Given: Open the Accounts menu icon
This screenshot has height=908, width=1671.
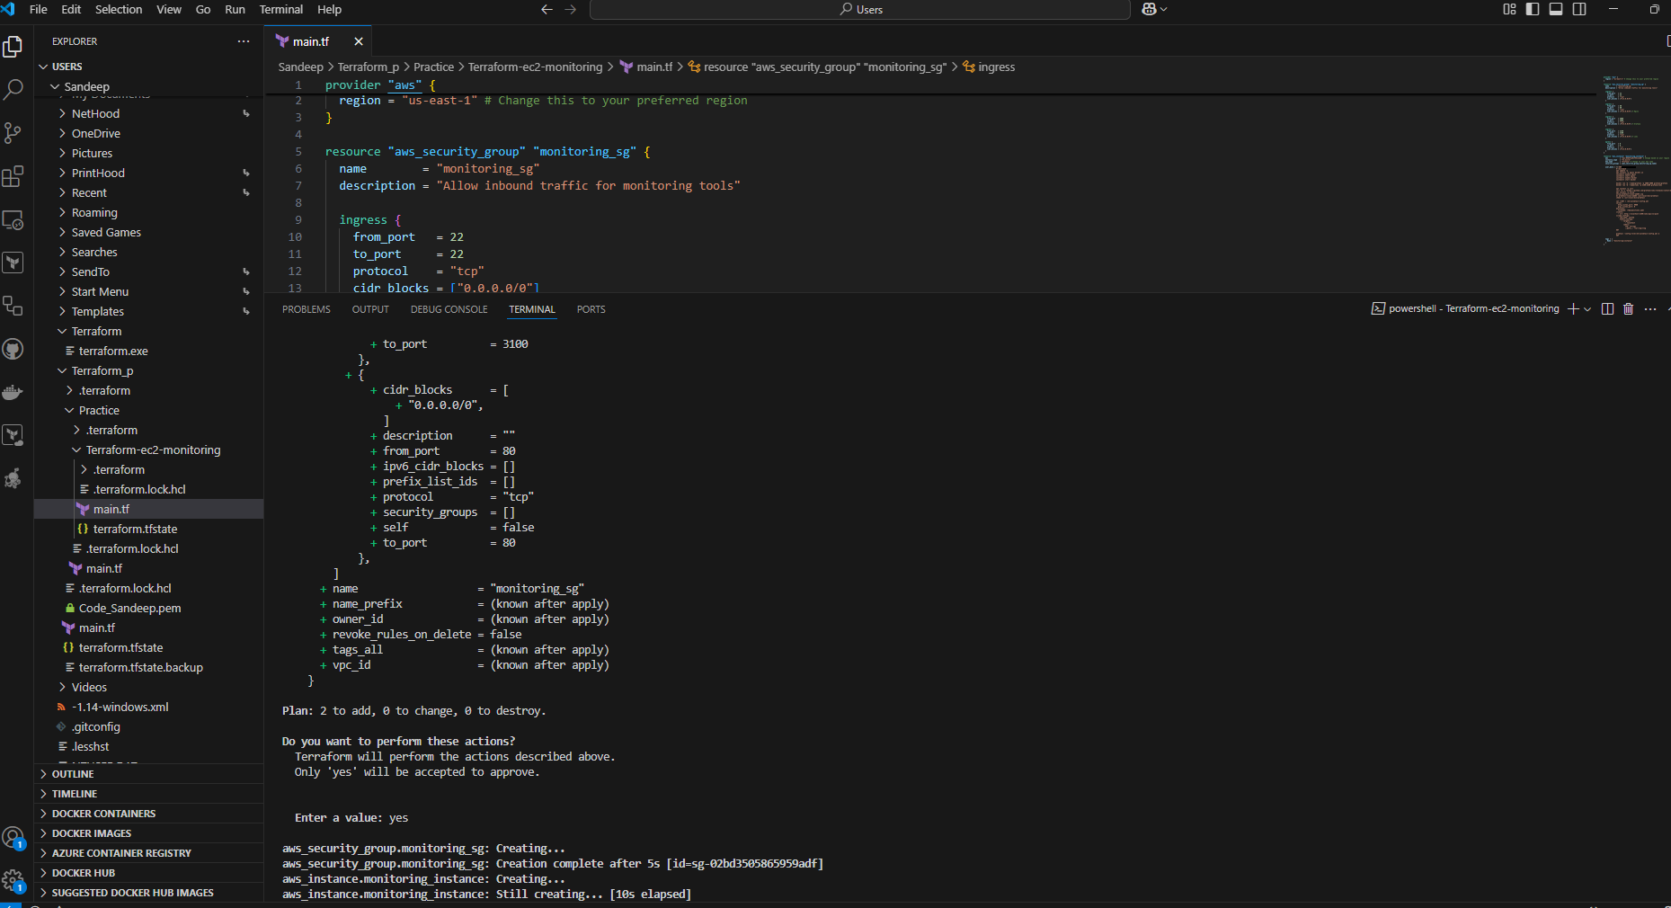Looking at the screenshot, I should pyautogui.click(x=13, y=839).
